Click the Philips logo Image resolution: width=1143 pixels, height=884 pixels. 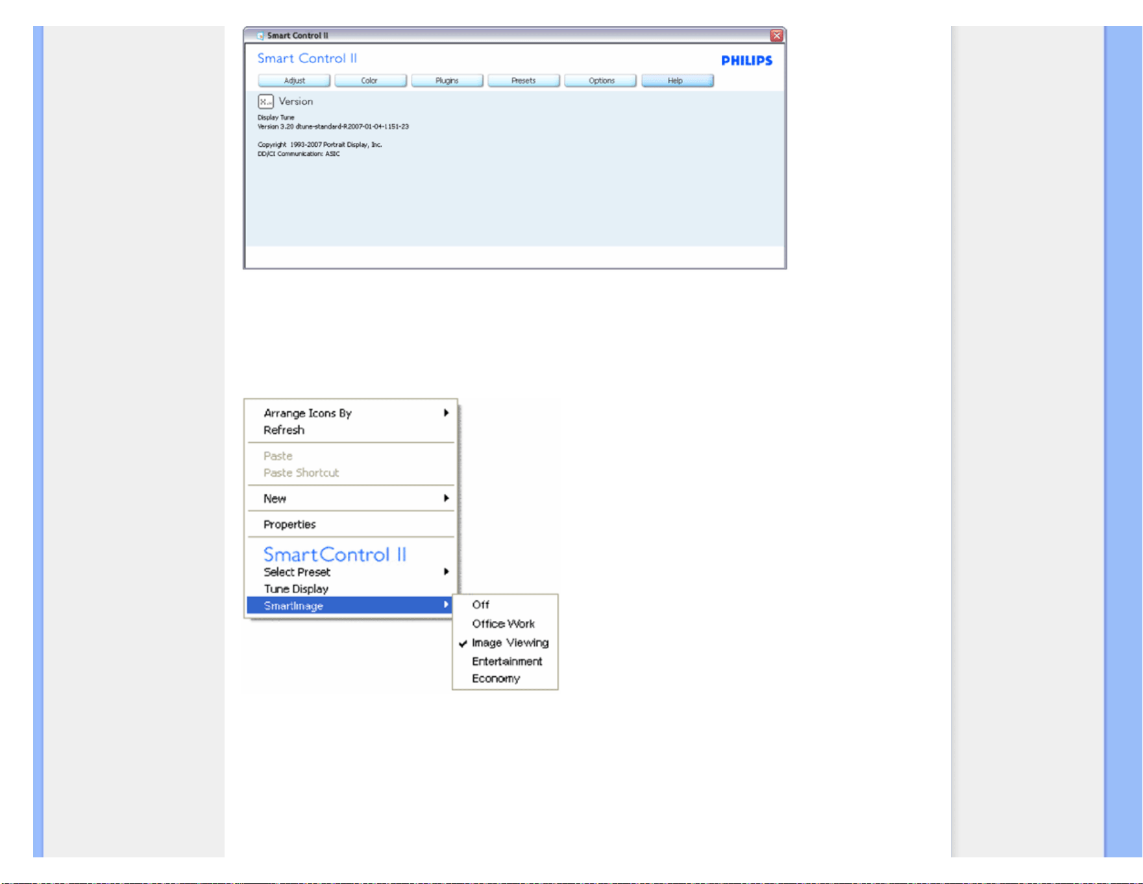746,60
